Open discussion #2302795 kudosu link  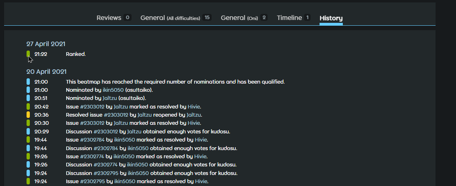pyautogui.click(x=106, y=173)
